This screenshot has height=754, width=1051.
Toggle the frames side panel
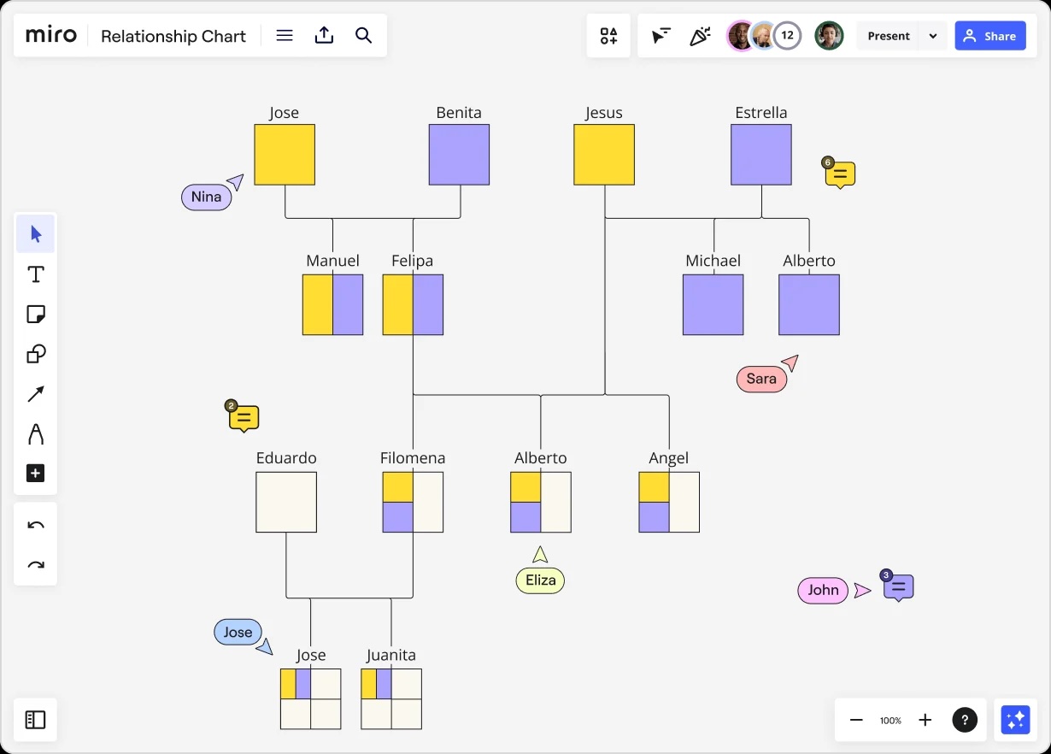coord(35,720)
